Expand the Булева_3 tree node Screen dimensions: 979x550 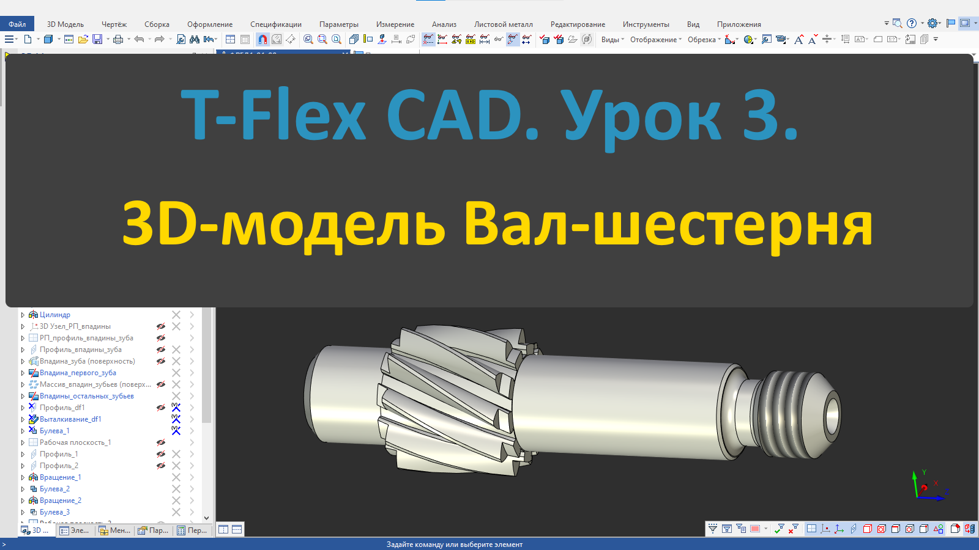tap(23, 512)
